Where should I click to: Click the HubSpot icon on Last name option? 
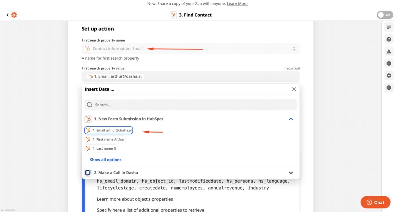tap(88, 148)
